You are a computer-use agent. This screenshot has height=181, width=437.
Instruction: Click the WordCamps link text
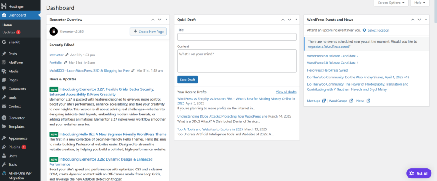[338, 101]
